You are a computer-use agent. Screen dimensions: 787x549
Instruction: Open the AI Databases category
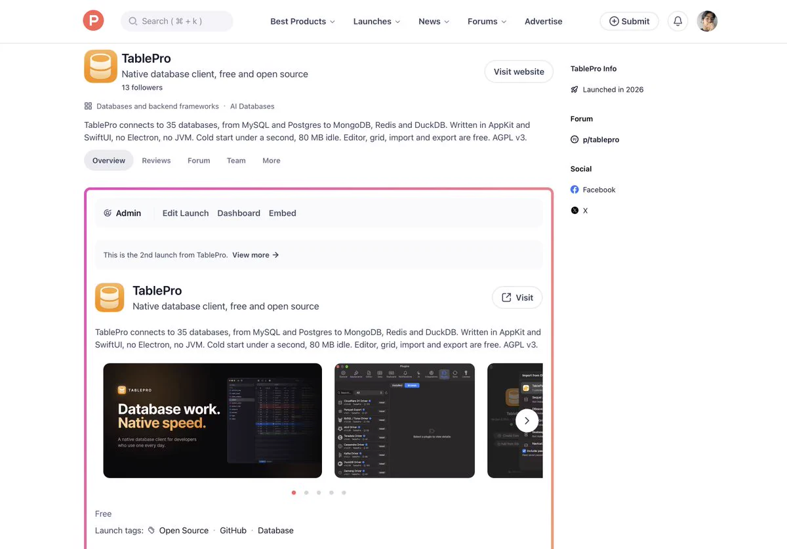click(x=252, y=106)
